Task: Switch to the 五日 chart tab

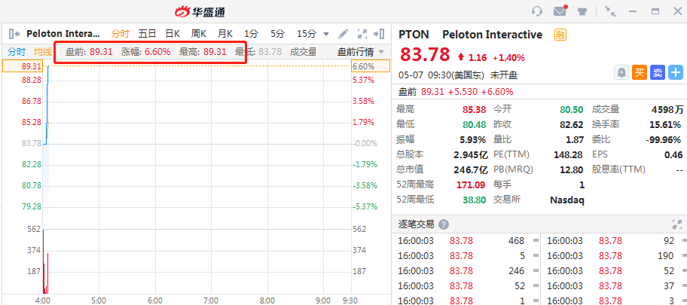Action: coord(147,34)
